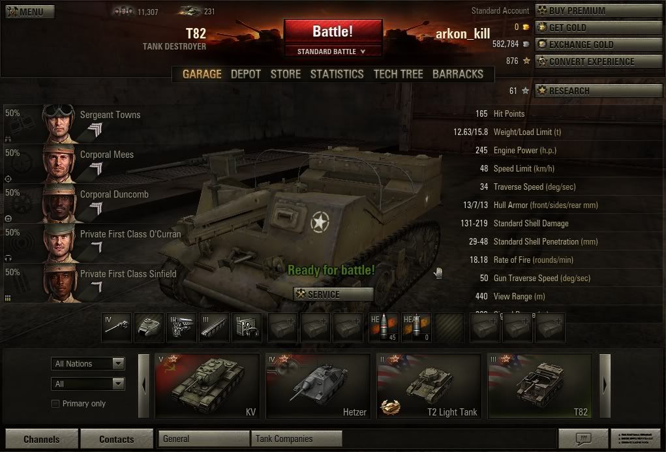Expand the All Nations dropdown
Screen dimensions: 666x452
point(88,364)
